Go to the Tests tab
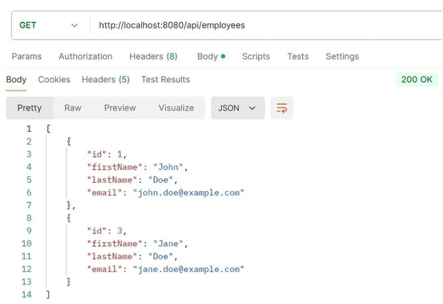The image size is (443, 304). [298, 57]
